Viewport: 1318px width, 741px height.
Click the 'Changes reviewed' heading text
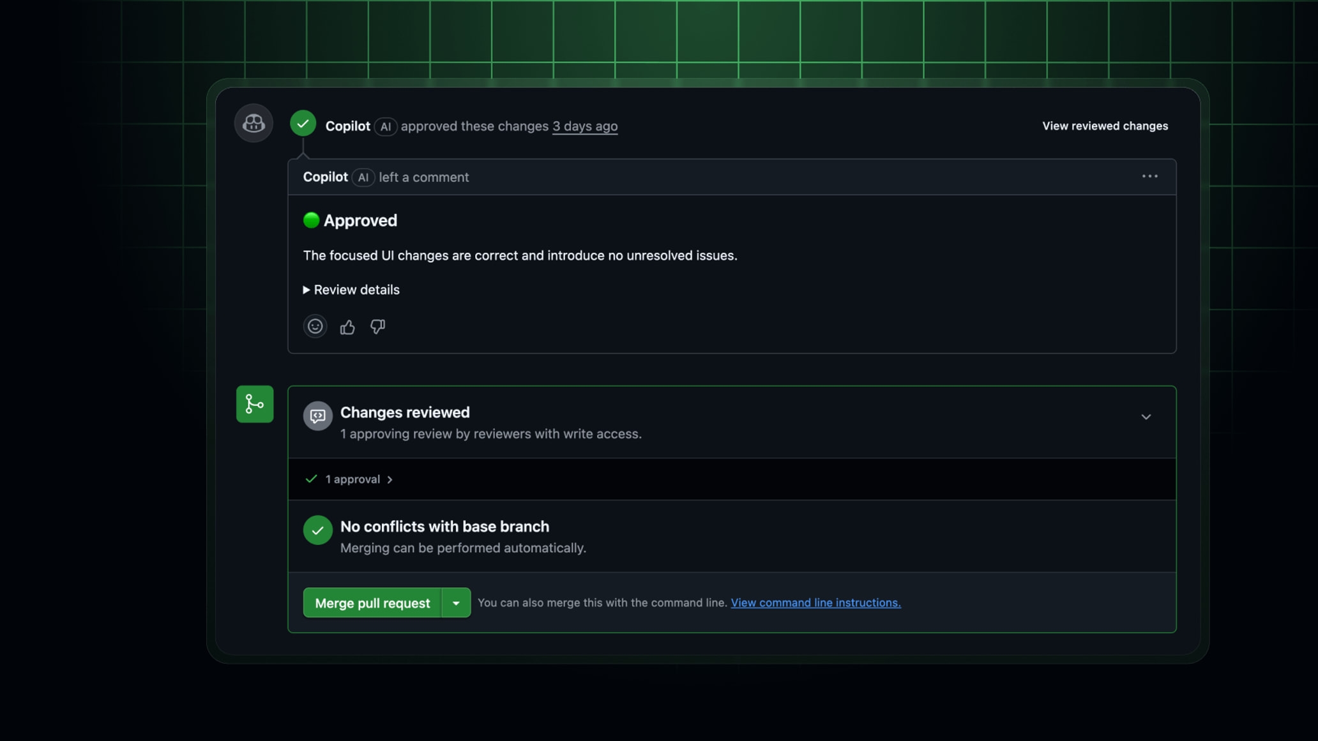click(405, 412)
